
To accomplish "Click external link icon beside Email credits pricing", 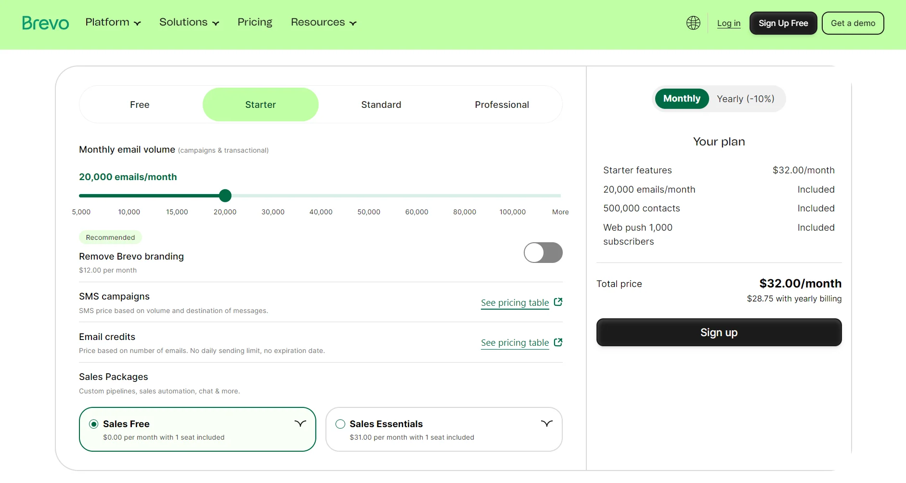I will coord(558,342).
